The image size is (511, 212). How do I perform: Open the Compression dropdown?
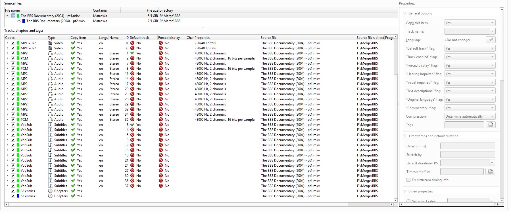pos(470,116)
